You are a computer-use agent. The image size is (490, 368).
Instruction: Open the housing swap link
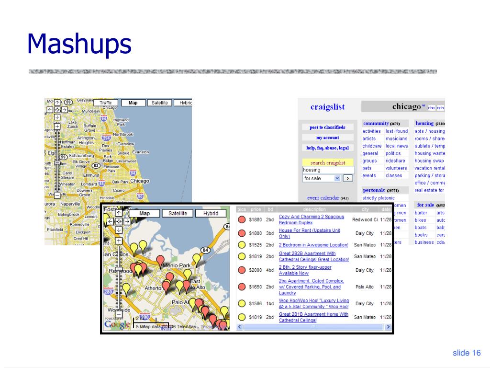click(x=429, y=161)
